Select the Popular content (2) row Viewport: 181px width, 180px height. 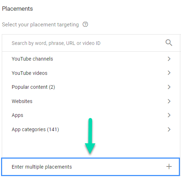pos(91,87)
